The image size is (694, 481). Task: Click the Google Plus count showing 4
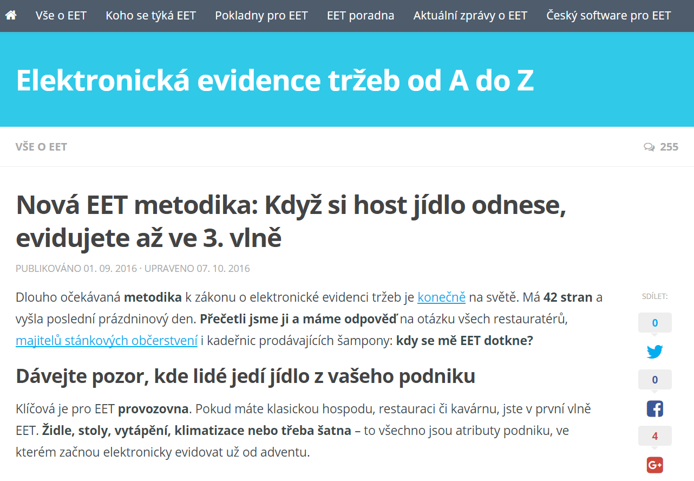[x=655, y=436]
